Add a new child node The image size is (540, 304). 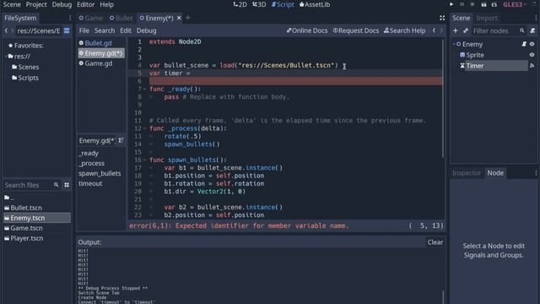click(456, 31)
